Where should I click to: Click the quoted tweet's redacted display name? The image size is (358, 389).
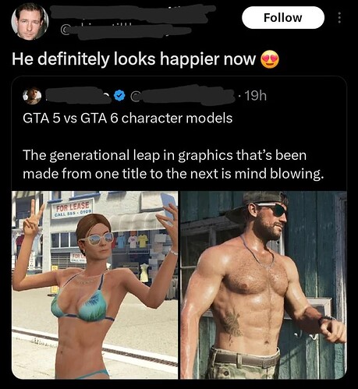77,96
